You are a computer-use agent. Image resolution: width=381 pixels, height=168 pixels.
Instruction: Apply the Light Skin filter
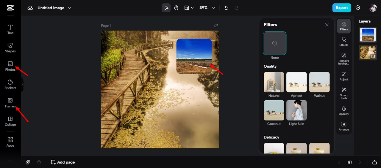296,110
